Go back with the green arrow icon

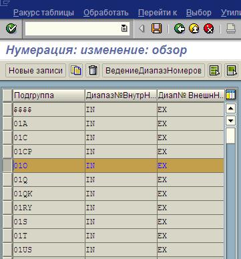pyautogui.click(x=180, y=29)
